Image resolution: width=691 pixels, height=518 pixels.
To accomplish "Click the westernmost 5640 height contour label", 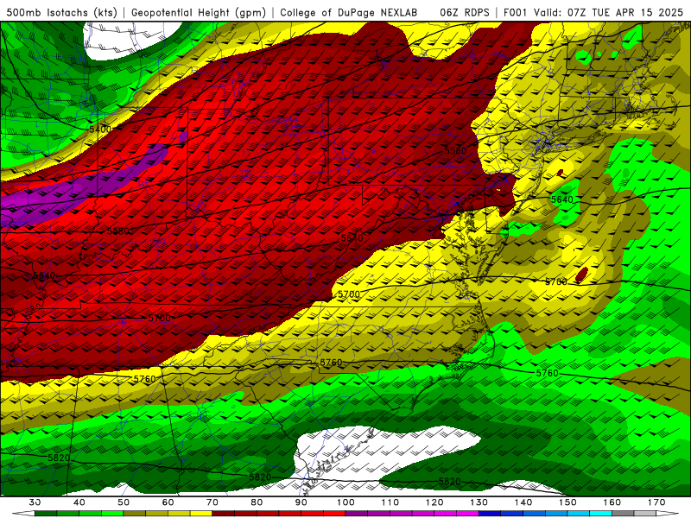I will [x=44, y=275].
